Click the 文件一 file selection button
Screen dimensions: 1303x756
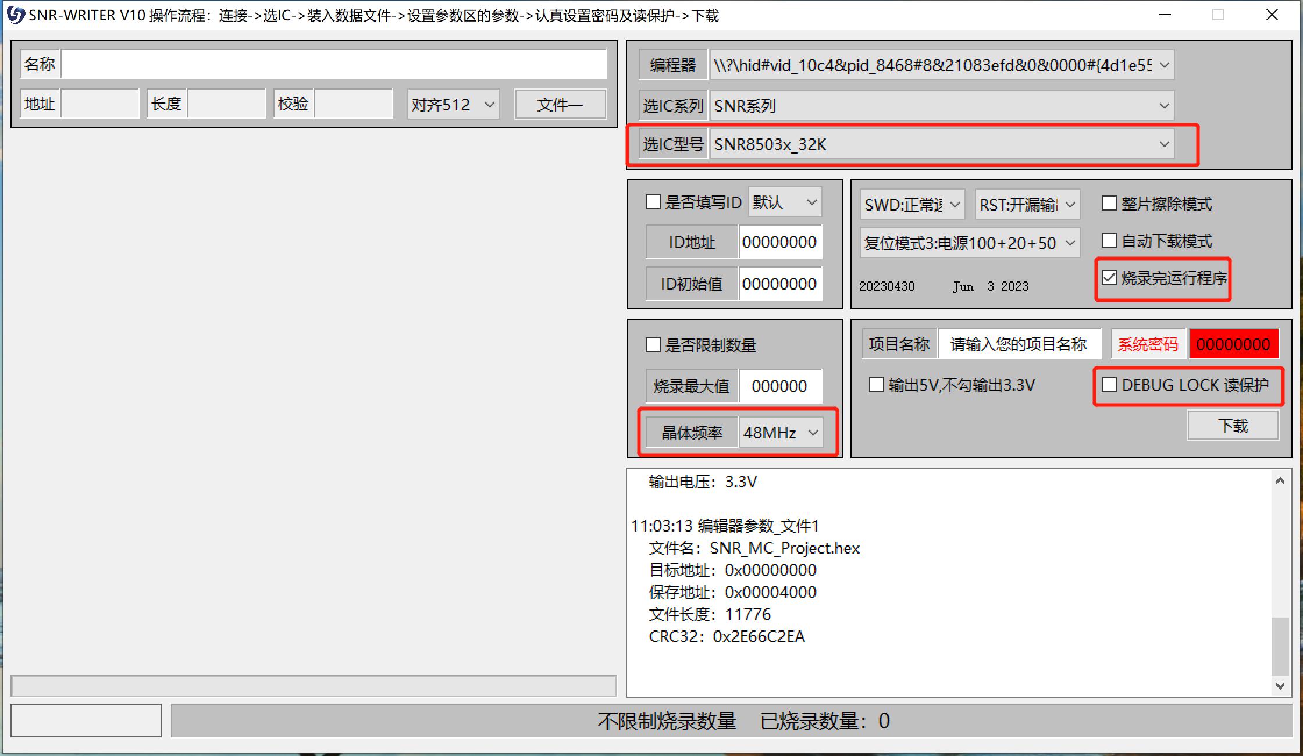pos(559,104)
